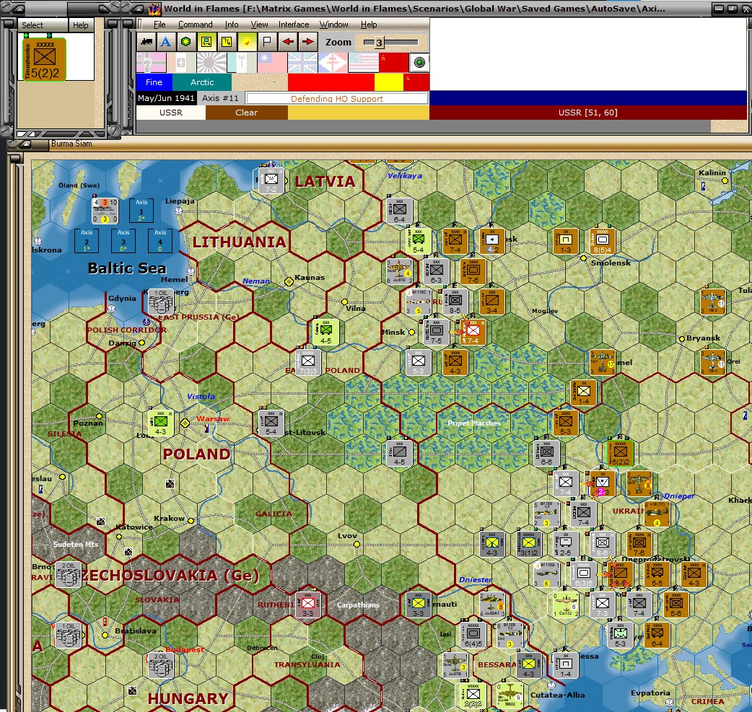Select the gray 6(4)5 HQ near Iasi

click(473, 635)
